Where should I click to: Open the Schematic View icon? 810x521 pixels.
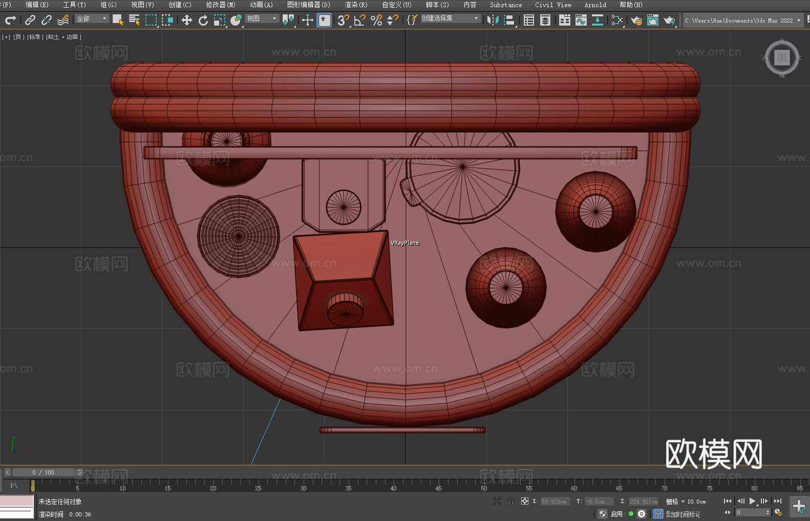point(598,20)
